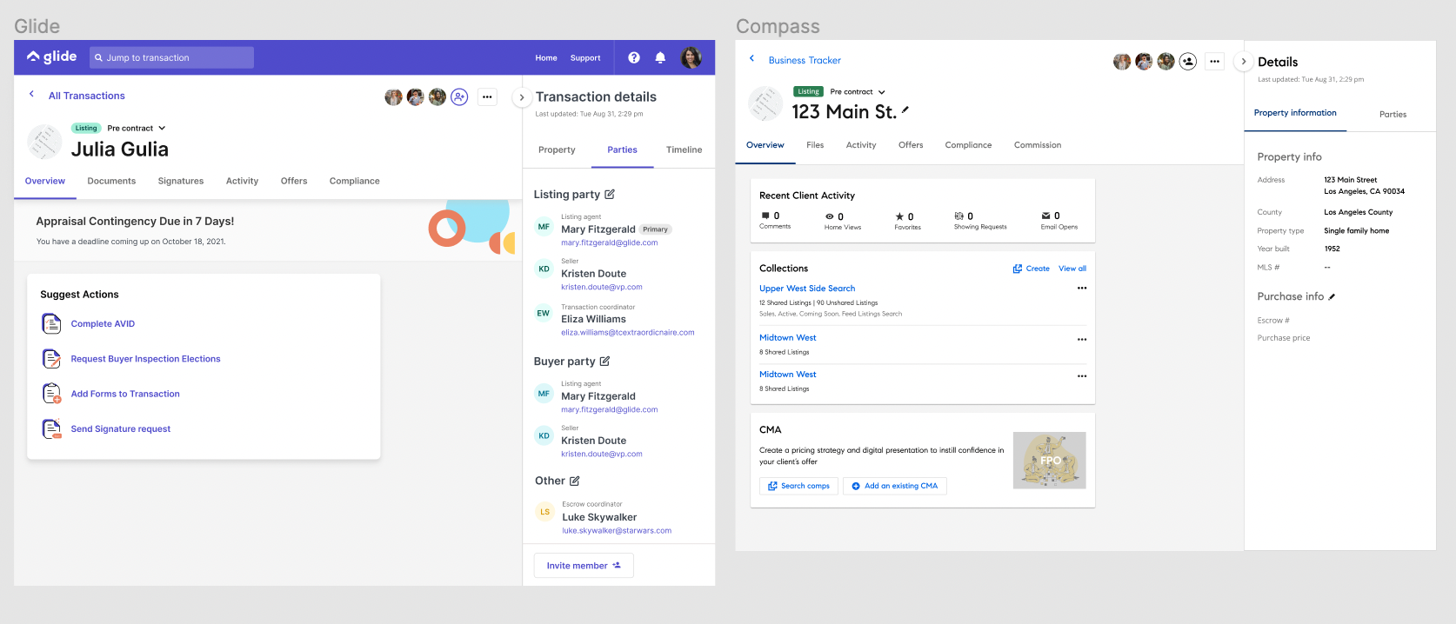Viewport: 1456px width, 624px height.
Task: Click the property thumbnail beside Julia Gulia
Action: 45,142
